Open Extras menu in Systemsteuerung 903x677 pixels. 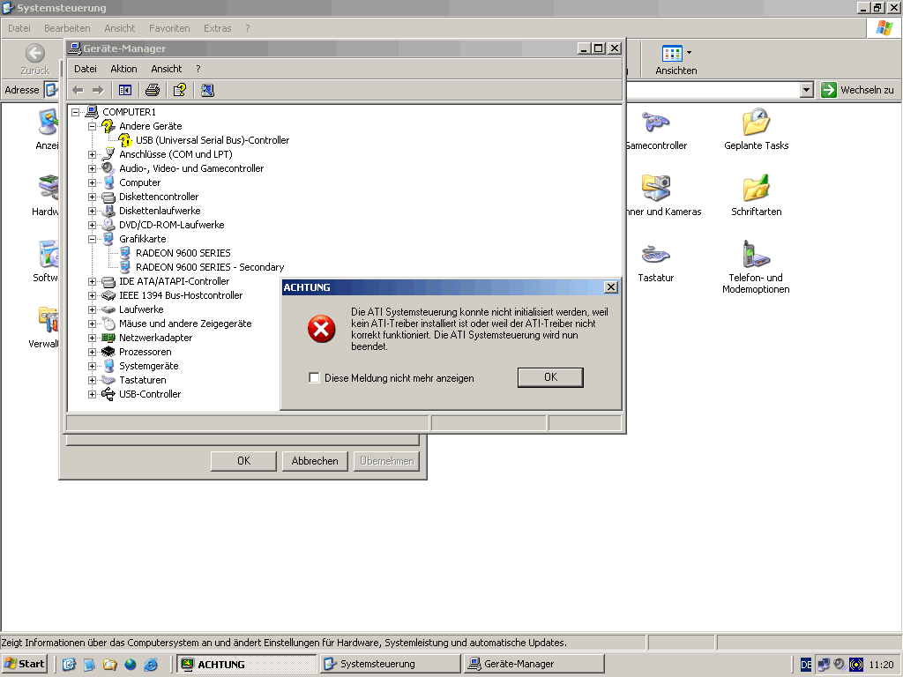point(217,28)
